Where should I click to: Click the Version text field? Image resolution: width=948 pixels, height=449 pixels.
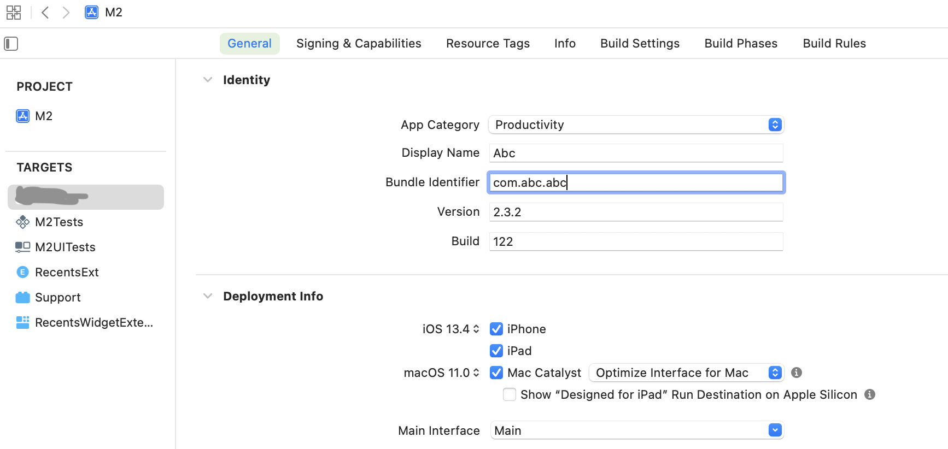(x=636, y=212)
